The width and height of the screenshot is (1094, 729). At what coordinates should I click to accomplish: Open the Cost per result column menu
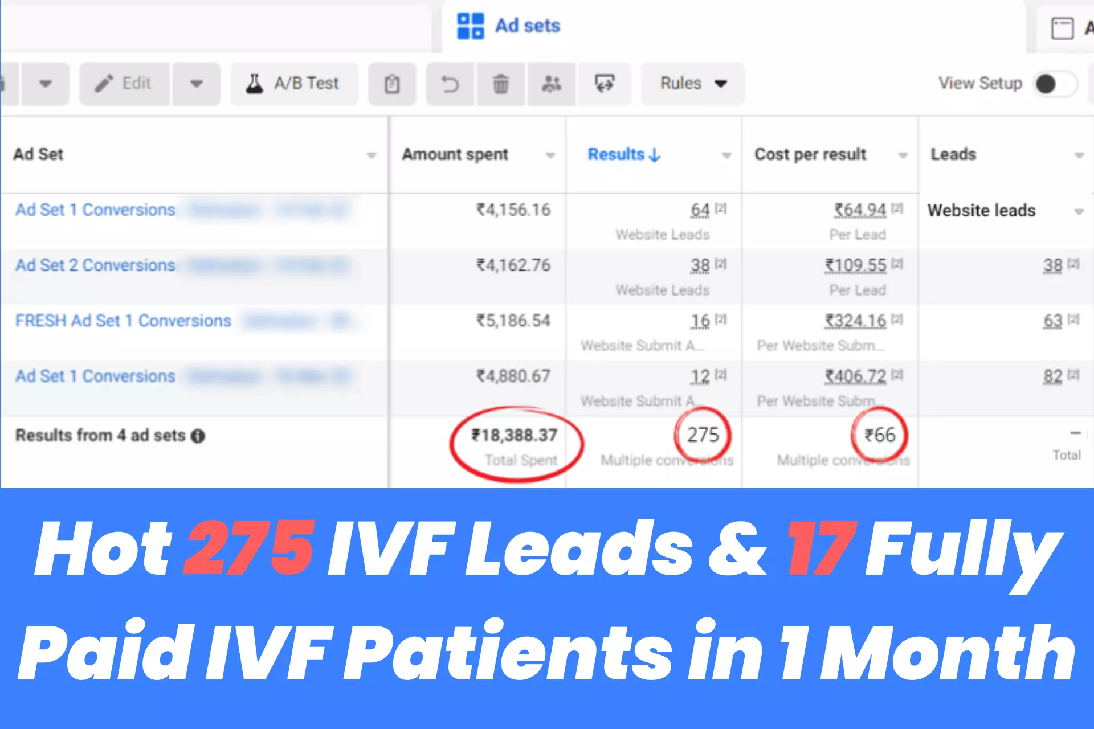pos(903,155)
